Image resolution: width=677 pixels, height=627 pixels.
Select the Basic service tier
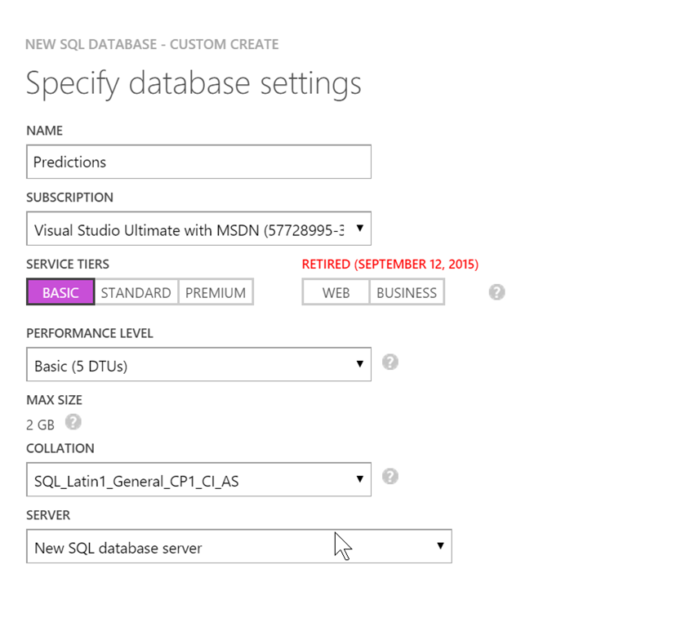pyautogui.click(x=60, y=292)
